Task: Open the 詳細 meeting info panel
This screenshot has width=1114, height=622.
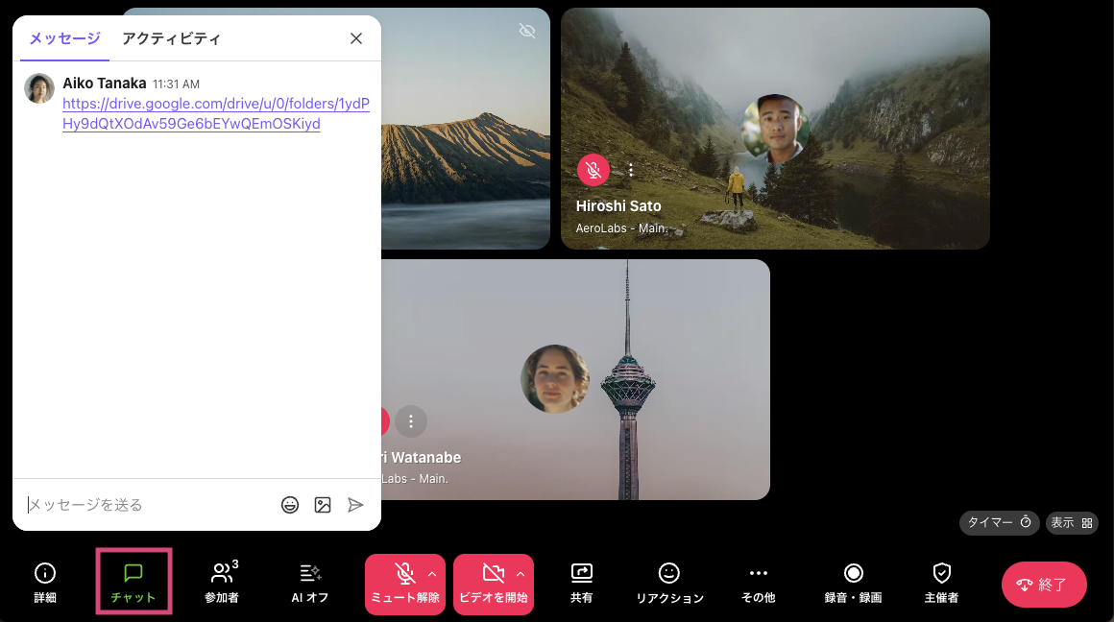Action: coord(45,584)
